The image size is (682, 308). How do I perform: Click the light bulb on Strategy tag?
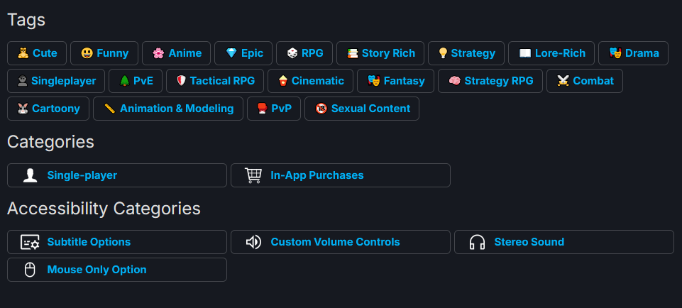442,53
